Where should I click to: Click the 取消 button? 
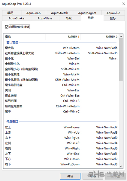click(x=93, y=176)
